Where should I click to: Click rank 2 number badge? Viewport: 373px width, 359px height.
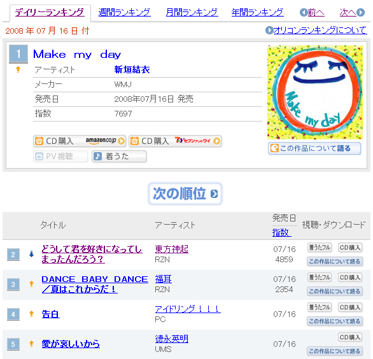[x=13, y=255]
